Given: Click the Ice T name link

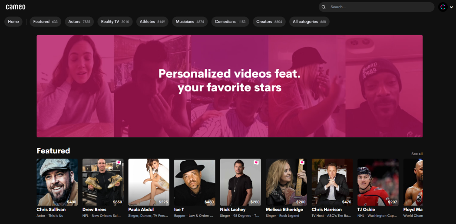Looking at the screenshot, I should pos(179,210).
